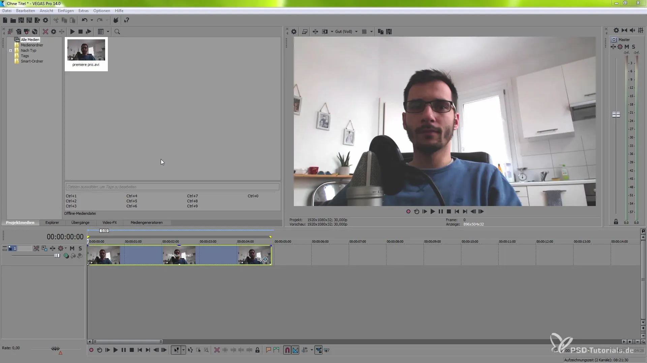Toggle track 1 motion blur bypass icon
Viewport: 647px width, 363px height.
pyautogui.click(x=36, y=249)
